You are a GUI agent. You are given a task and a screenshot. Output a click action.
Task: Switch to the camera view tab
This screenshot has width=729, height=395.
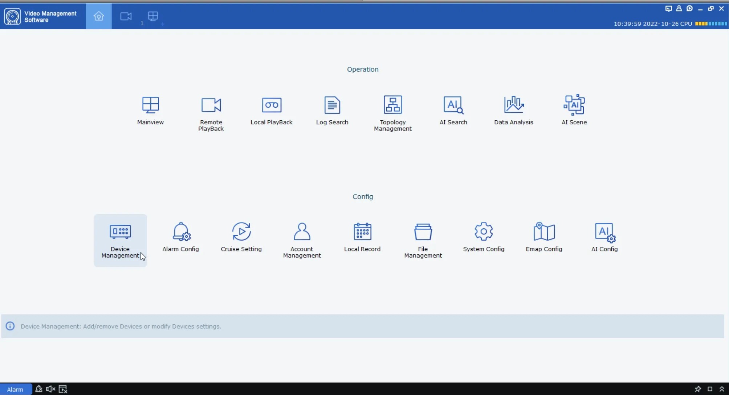[x=126, y=16]
